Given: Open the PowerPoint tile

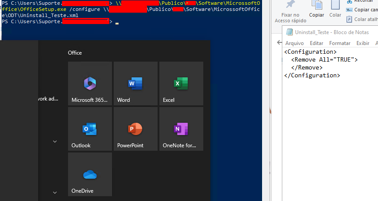Looking at the screenshot, I should pos(136,129).
